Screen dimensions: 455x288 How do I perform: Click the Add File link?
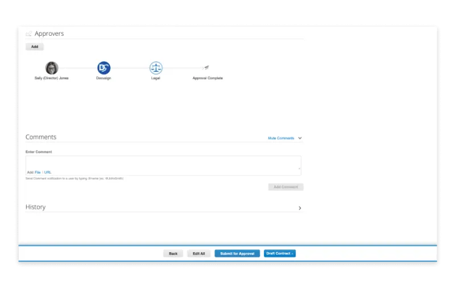click(38, 172)
